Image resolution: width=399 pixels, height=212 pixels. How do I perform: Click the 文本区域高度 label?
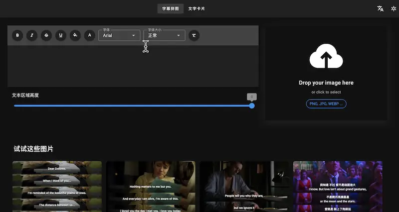(25, 96)
